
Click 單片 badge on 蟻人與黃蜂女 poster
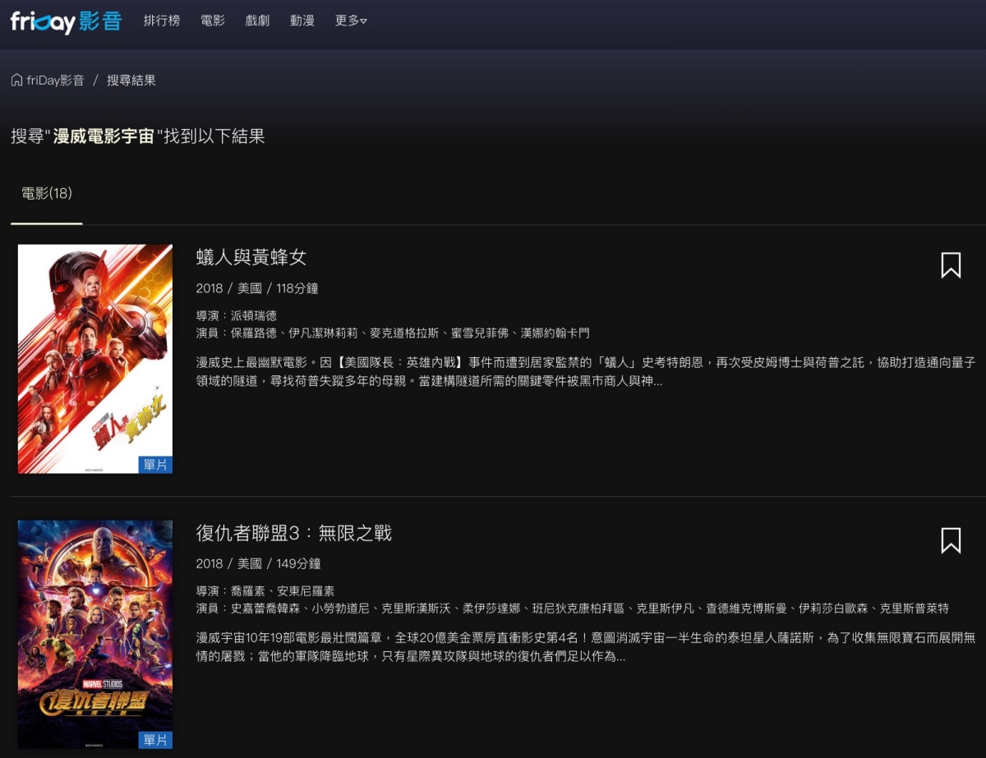pos(155,465)
